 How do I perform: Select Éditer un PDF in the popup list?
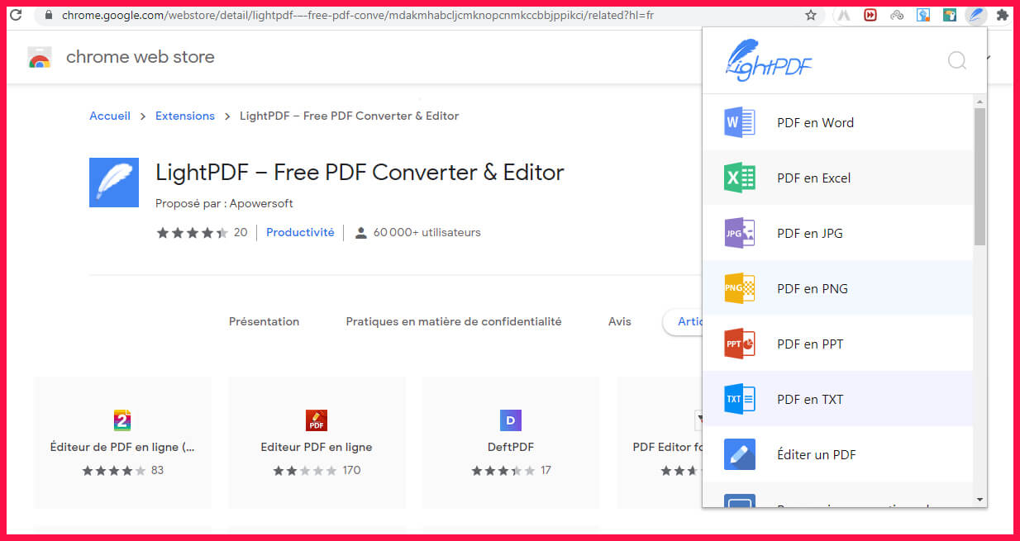[x=837, y=454]
